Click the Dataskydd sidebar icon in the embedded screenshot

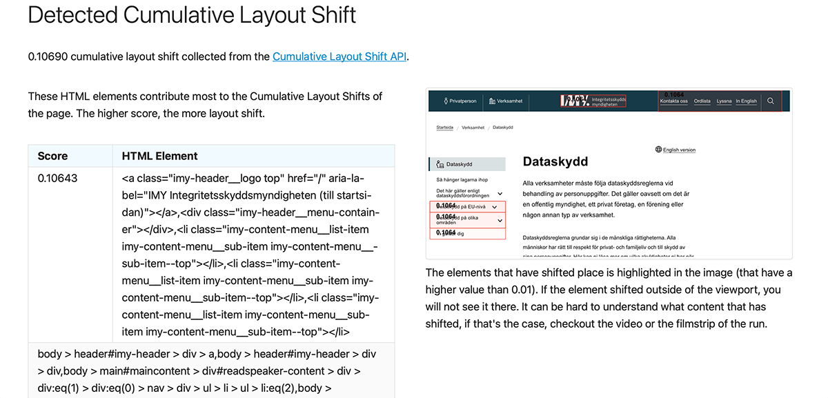click(x=440, y=164)
